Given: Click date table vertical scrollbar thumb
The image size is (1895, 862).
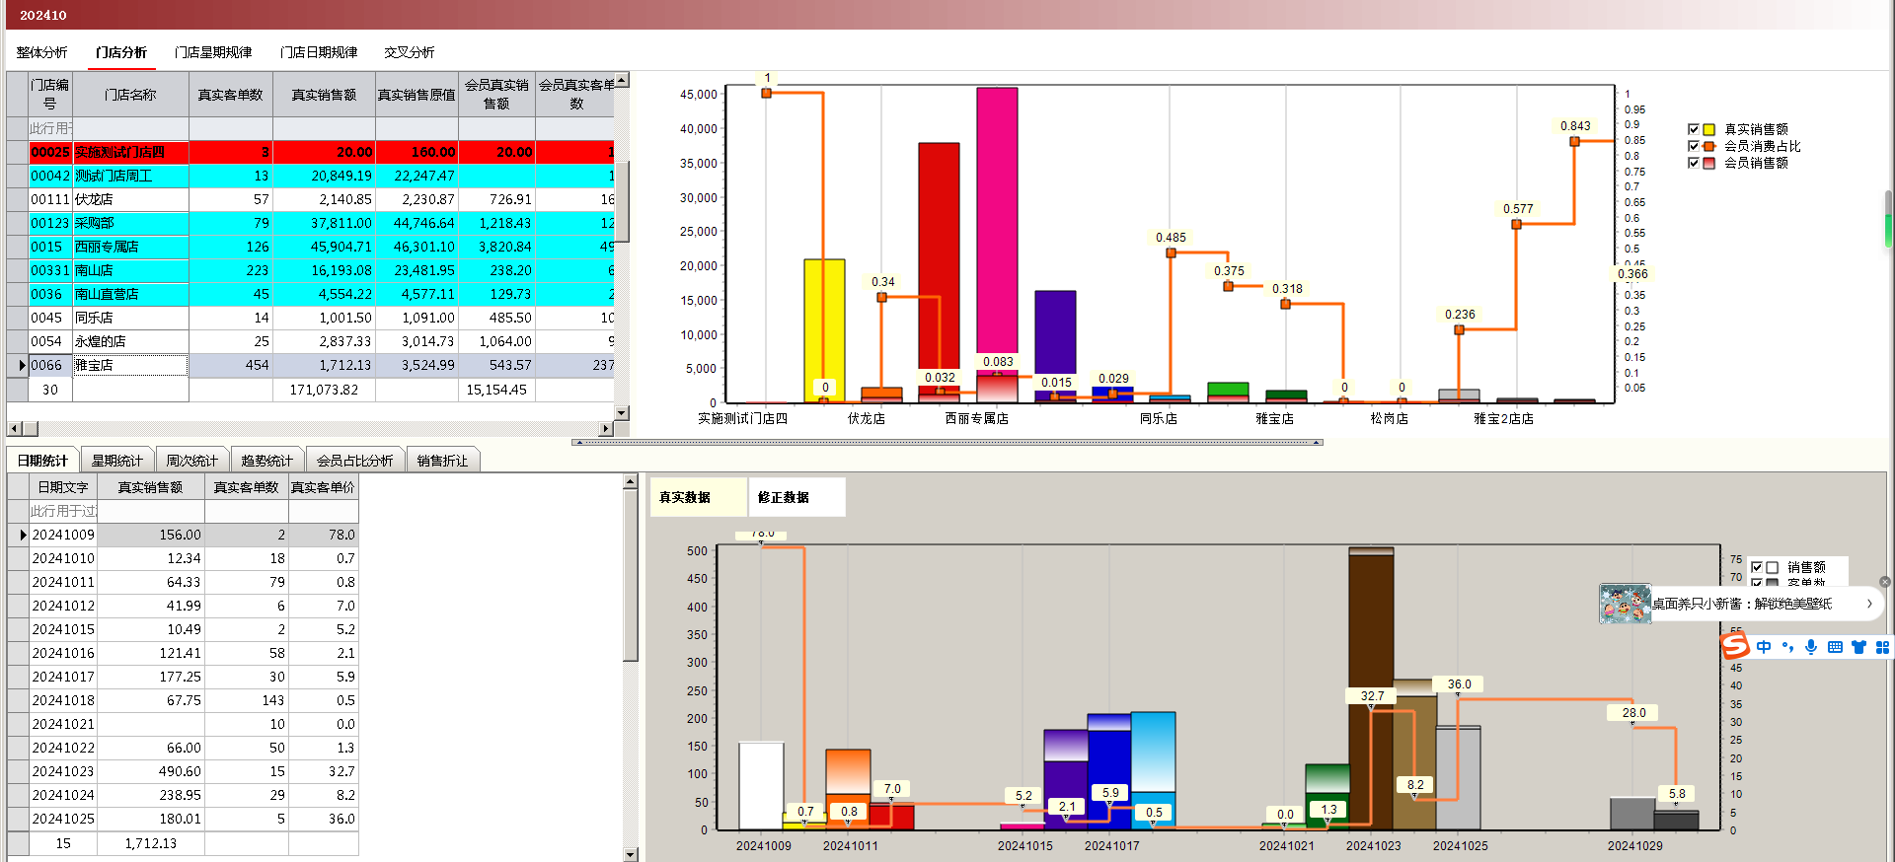Looking at the screenshot, I should pos(631,575).
